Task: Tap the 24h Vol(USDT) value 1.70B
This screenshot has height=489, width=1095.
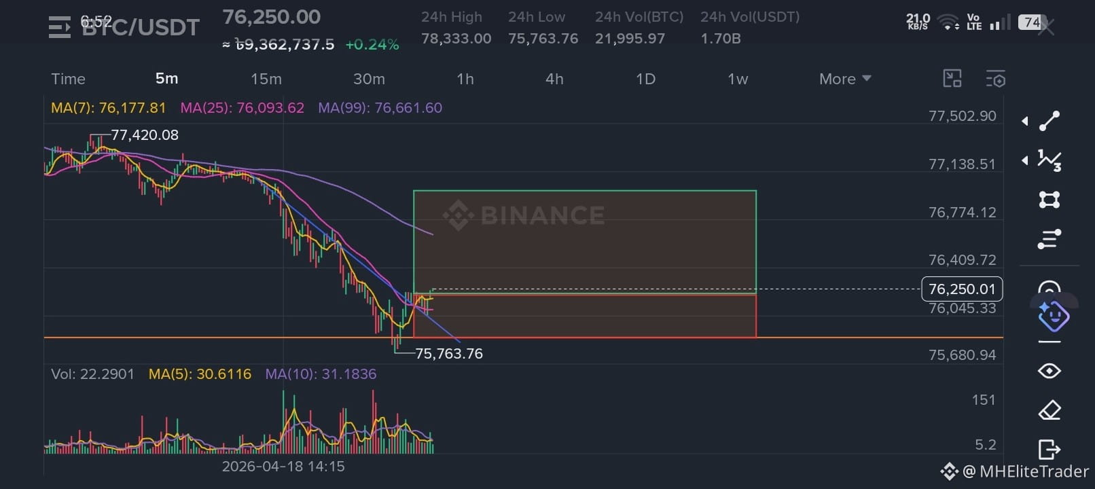Action: (721, 39)
